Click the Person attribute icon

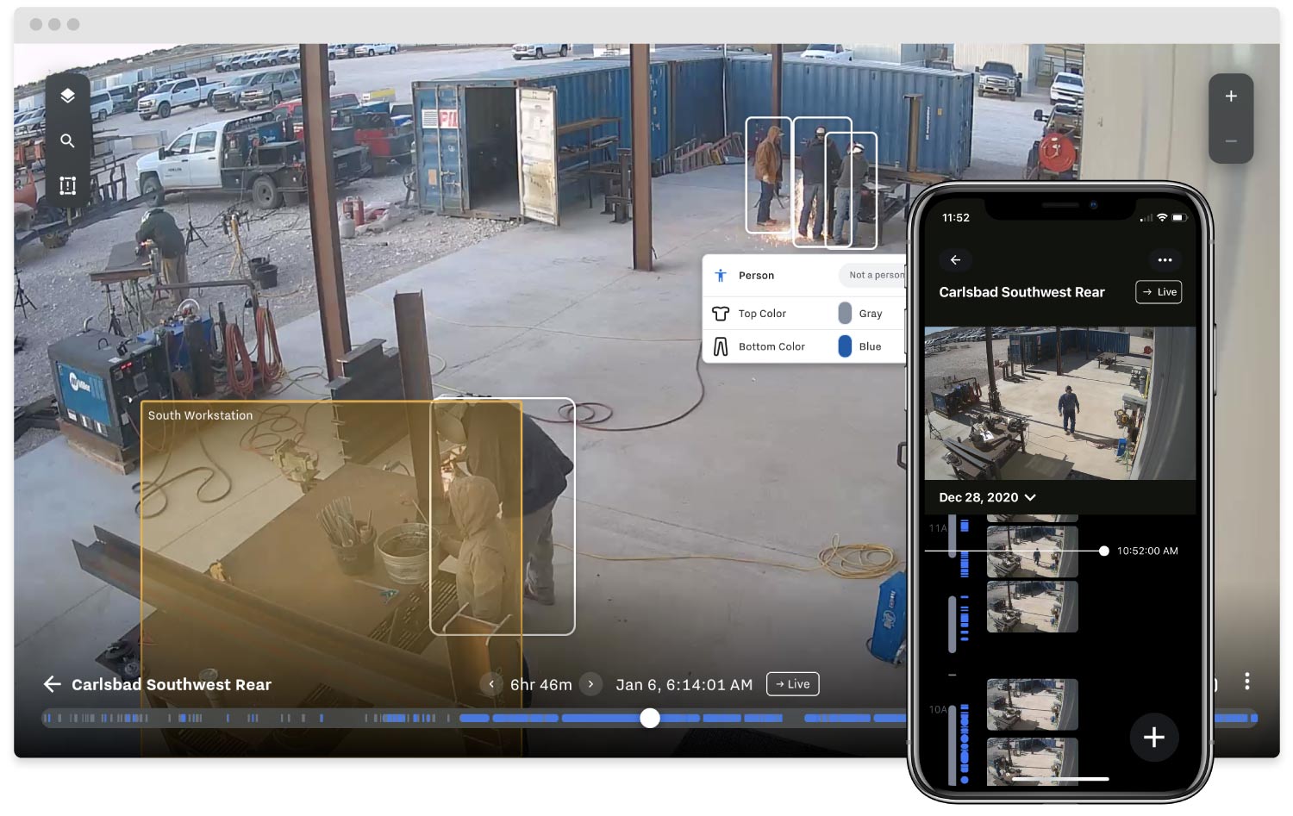tap(721, 276)
